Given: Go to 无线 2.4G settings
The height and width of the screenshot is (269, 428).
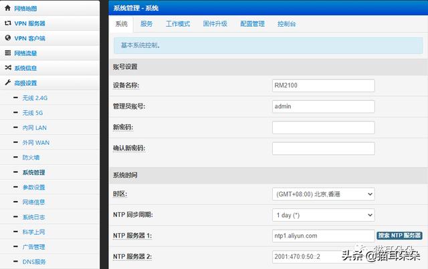Looking at the screenshot, I should (35, 98).
